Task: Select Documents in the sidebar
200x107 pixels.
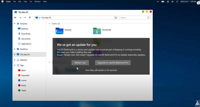Action: pyautogui.click(x=26, y=39)
